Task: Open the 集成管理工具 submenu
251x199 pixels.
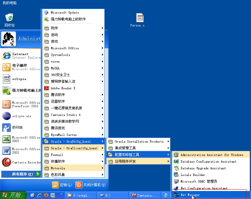Action: 139,148
